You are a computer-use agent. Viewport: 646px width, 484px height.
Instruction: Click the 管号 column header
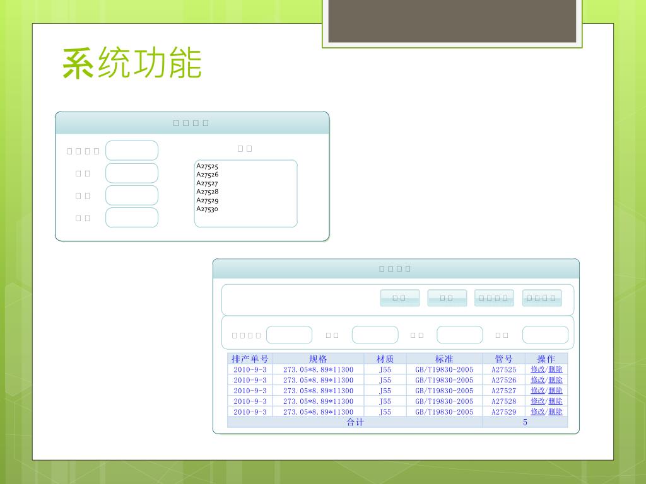tap(503, 359)
